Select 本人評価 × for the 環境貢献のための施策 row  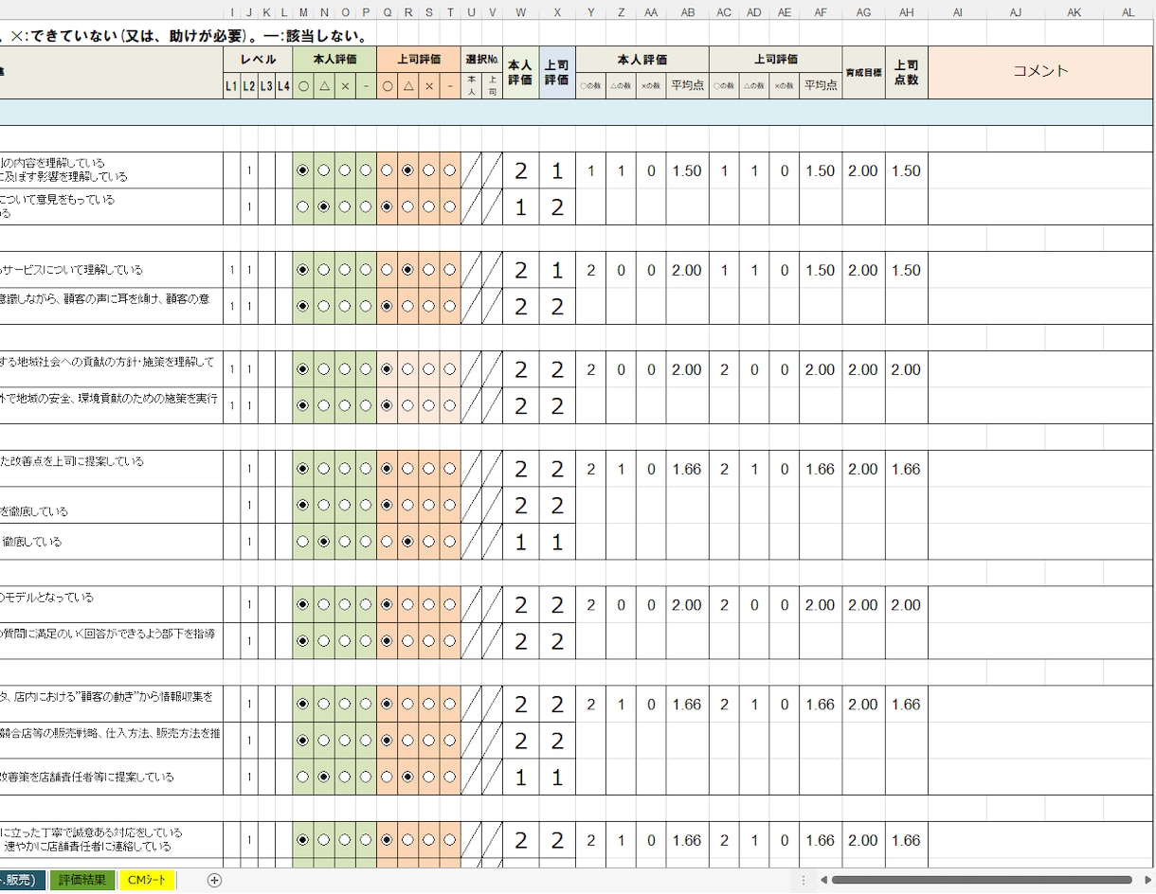[345, 405]
